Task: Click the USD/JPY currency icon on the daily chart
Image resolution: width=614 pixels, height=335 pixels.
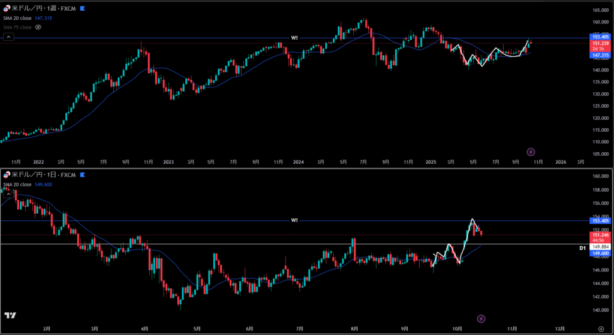Action: pyautogui.click(x=7, y=175)
